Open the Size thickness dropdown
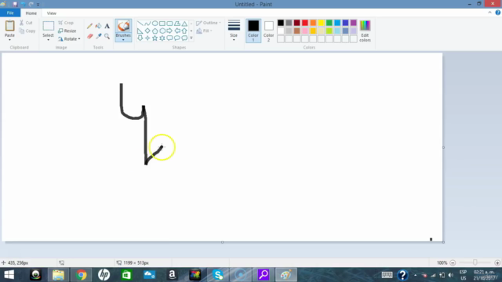The height and width of the screenshot is (282, 502). point(234,31)
